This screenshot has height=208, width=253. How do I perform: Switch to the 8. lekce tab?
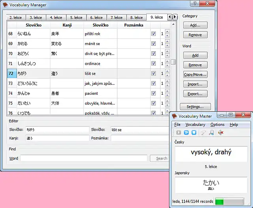[x=136, y=17]
